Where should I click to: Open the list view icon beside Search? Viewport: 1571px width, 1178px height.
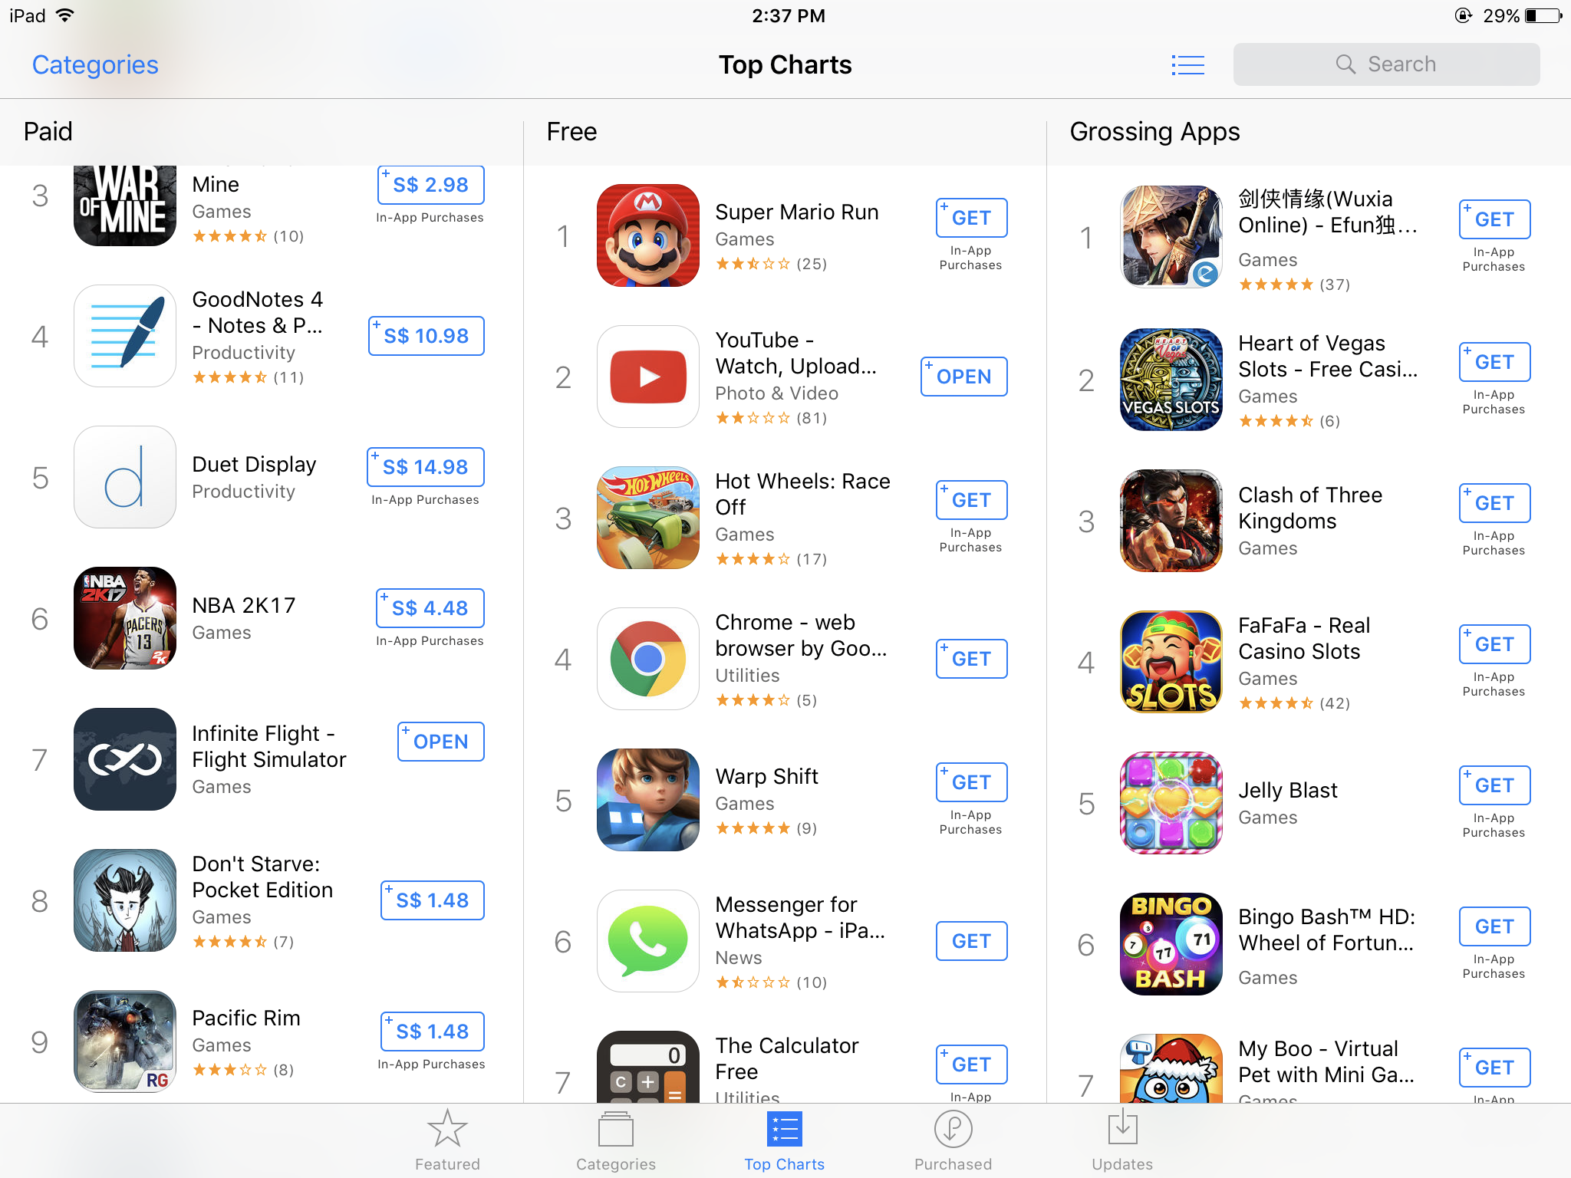click(x=1187, y=65)
